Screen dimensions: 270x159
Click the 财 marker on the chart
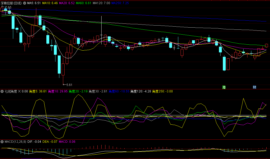(x=254, y=87)
